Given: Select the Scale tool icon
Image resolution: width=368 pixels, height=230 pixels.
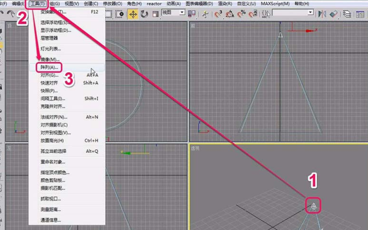Looking at the screenshot, I should click(x=155, y=14).
